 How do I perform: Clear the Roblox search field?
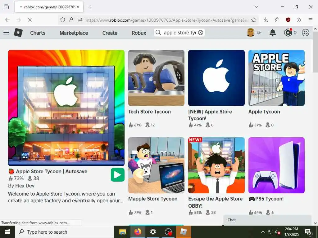[x=201, y=33]
